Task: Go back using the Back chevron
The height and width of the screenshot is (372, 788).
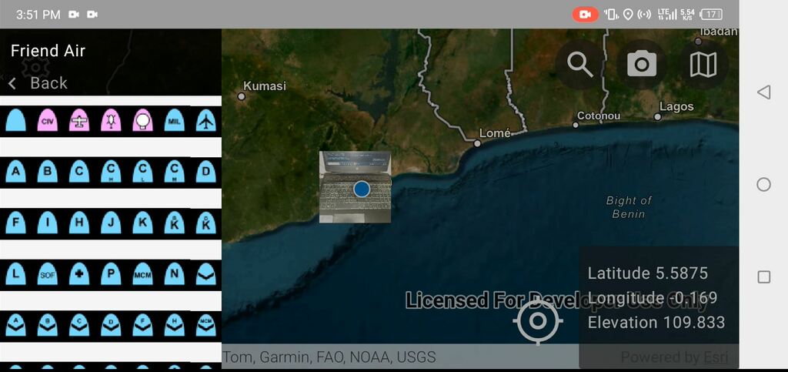Action: pos(12,83)
